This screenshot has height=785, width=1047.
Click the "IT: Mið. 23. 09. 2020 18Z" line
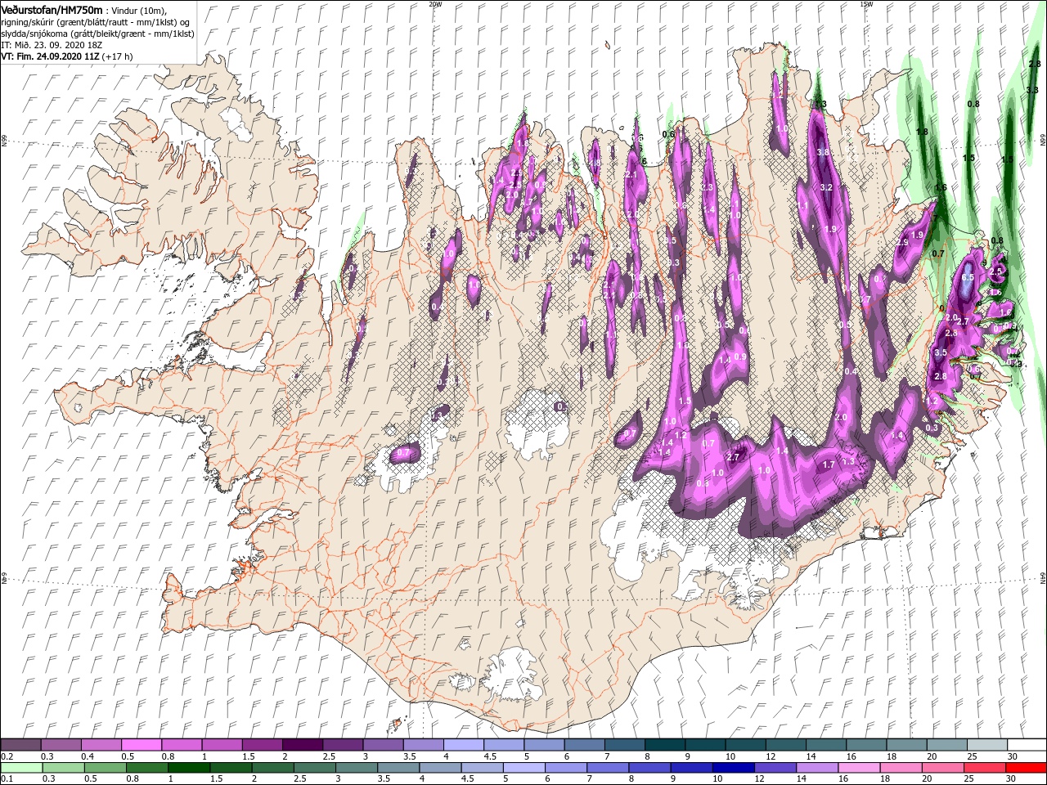[x=51, y=45]
